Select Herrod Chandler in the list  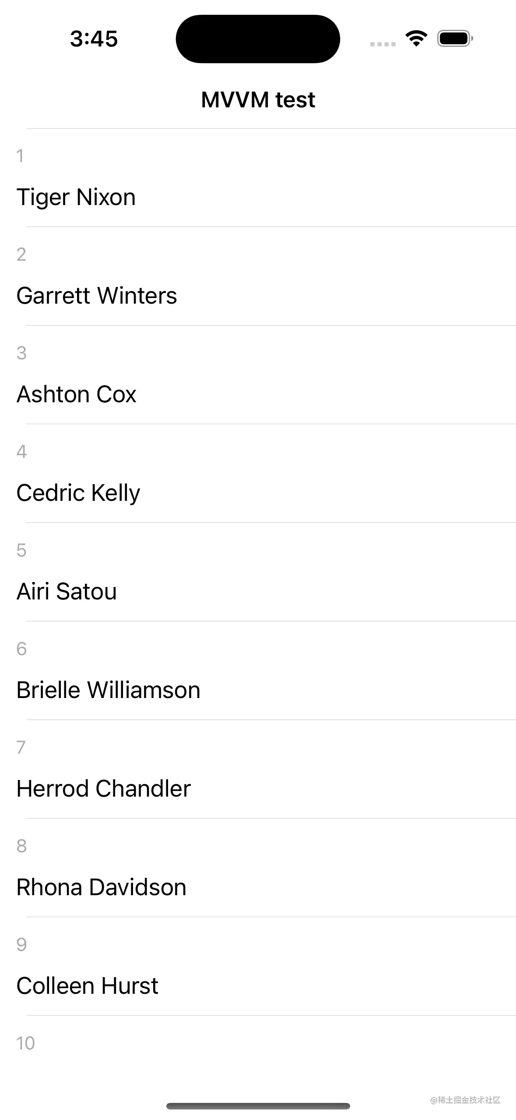pyautogui.click(x=258, y=769)
